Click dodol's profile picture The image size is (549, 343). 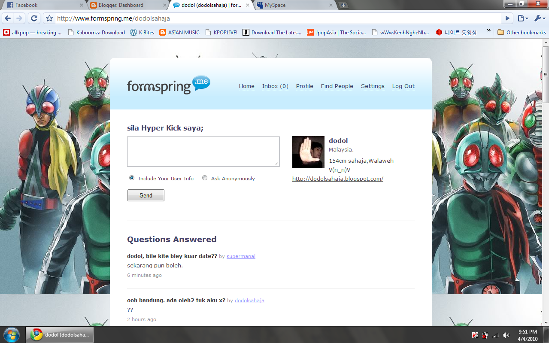click(308, 152)
